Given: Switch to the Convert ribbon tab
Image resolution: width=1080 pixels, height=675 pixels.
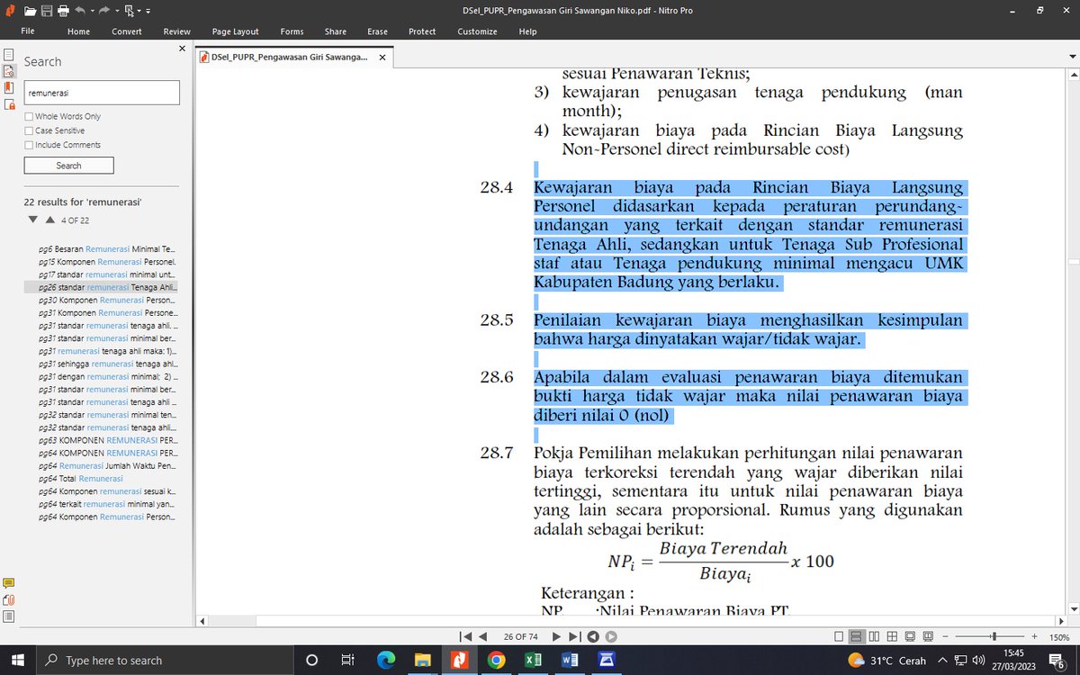Looking at the screenshot, I should click(x=127, y=31).
